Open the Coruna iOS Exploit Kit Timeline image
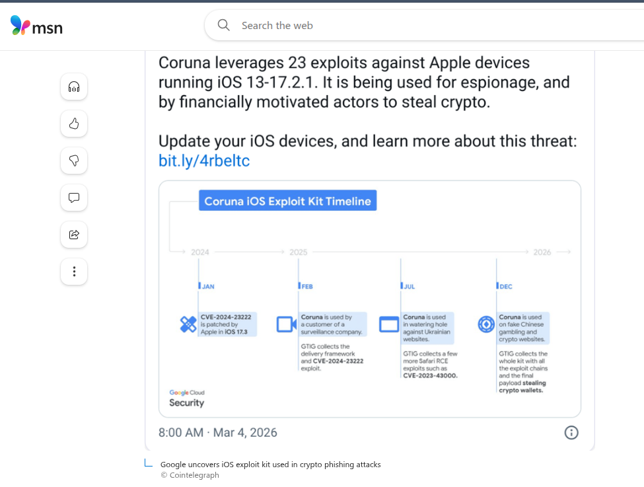644x487 pixels. 370,299
